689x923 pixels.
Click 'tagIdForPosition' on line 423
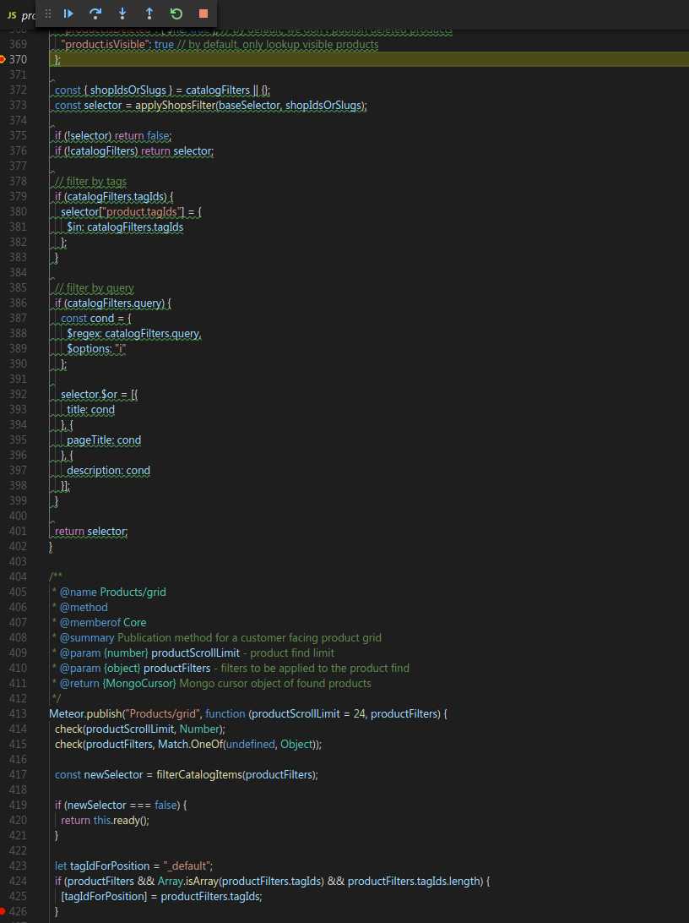110,866
